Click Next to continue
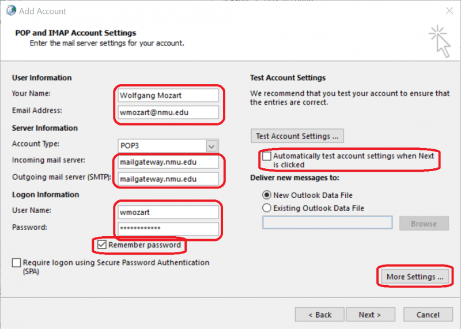461x329 pixels. (371, 315)
